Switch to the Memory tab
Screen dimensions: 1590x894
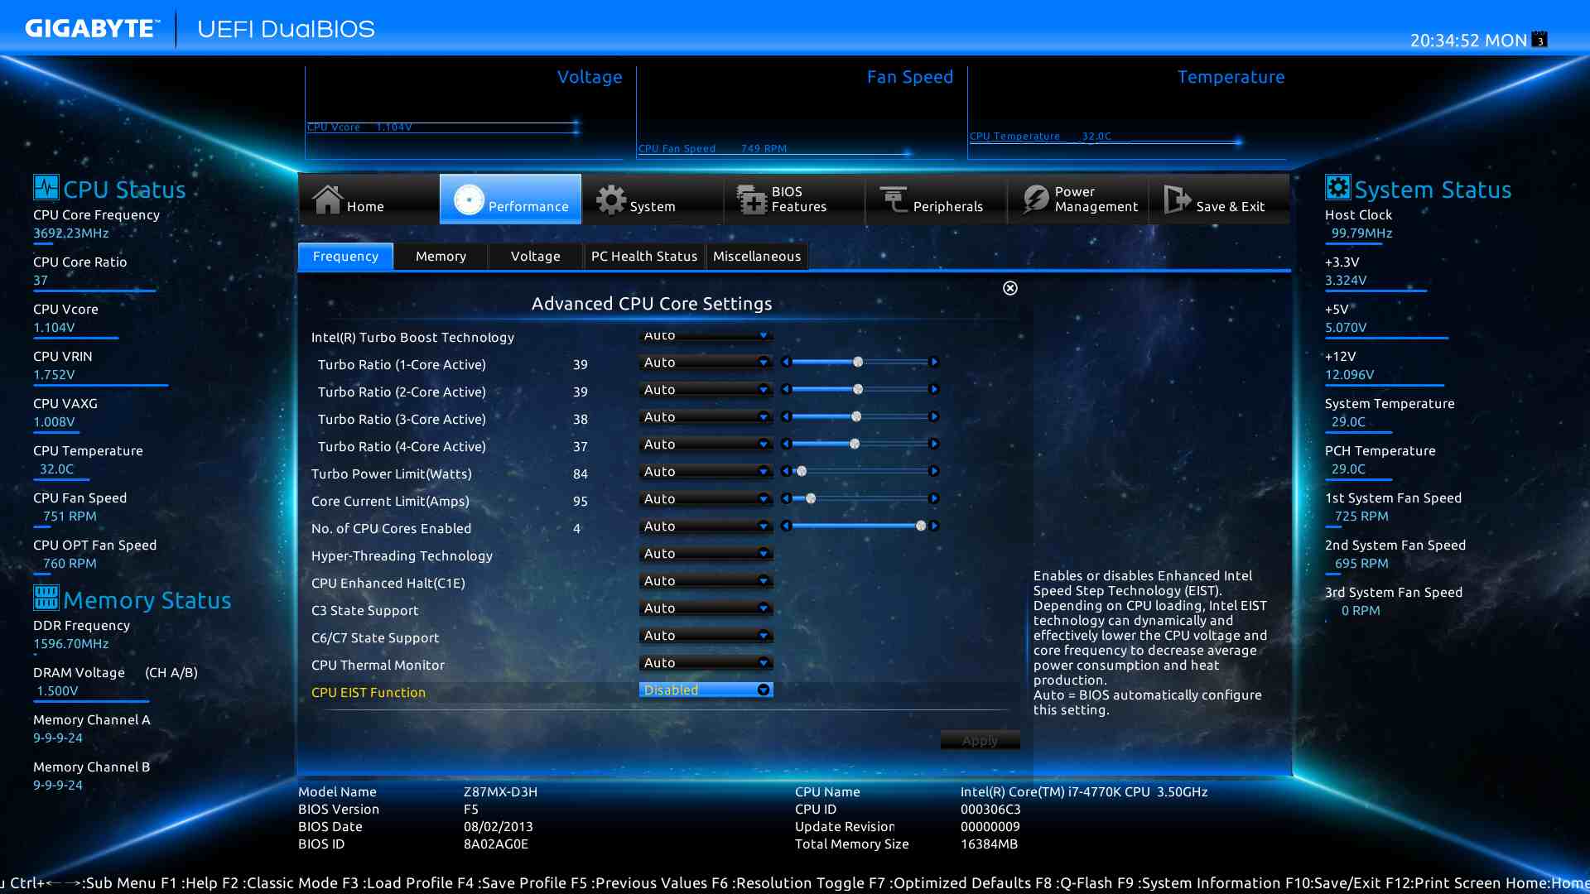(441, 257)
